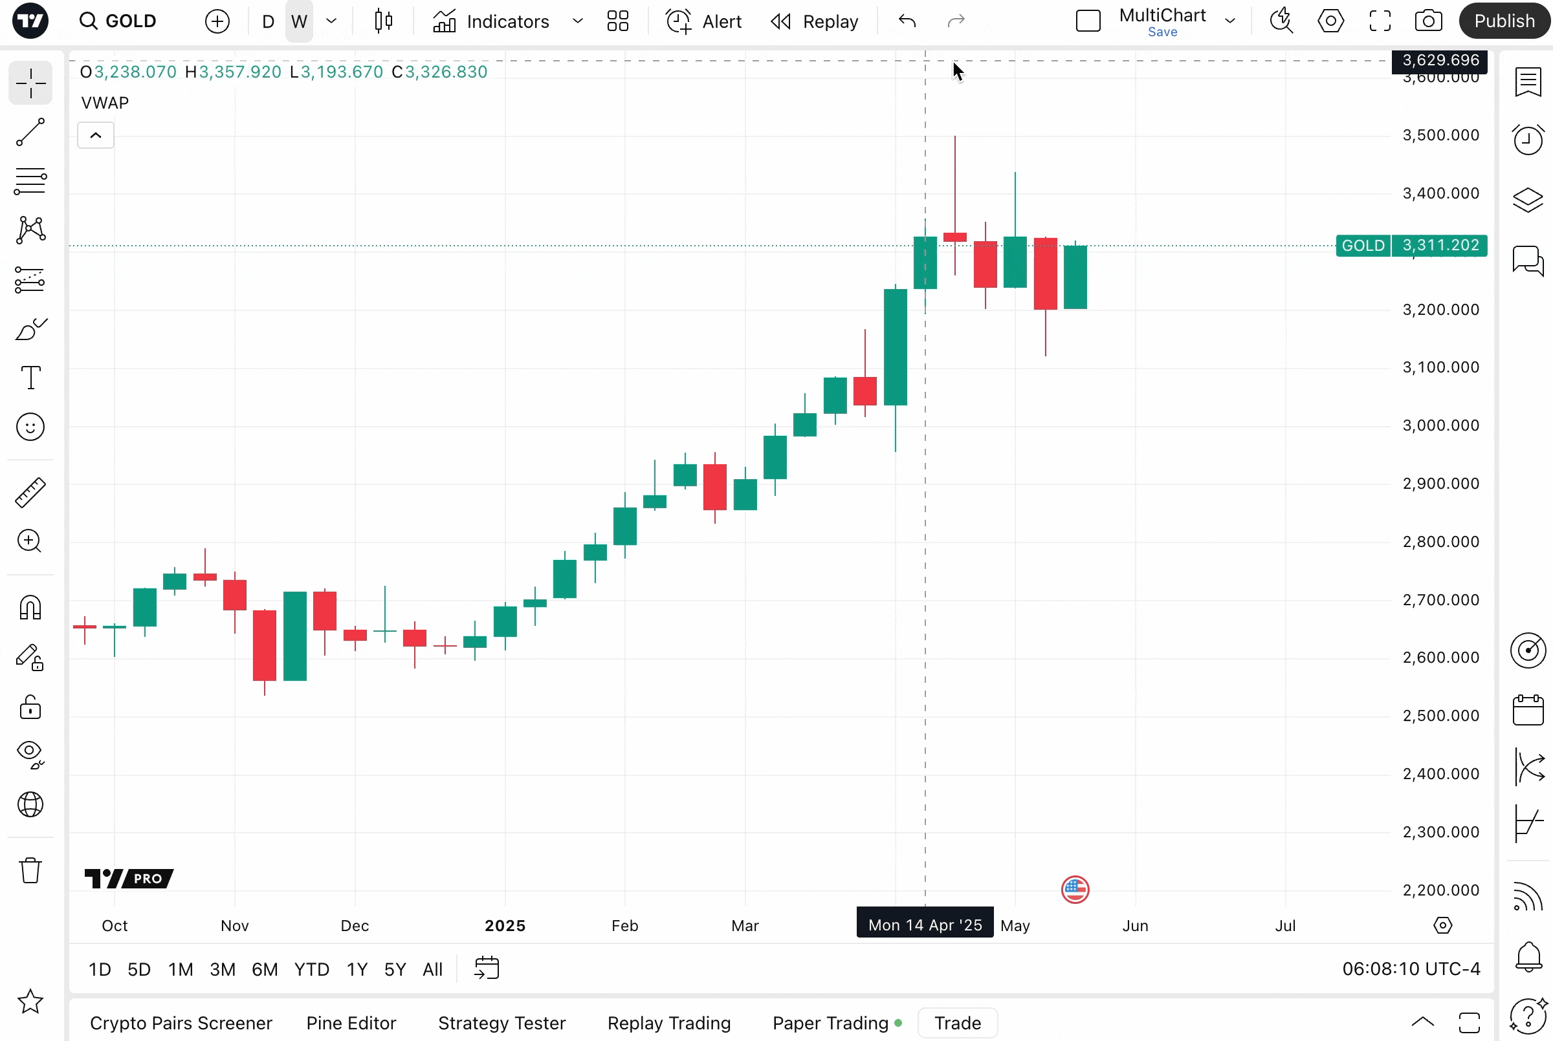Open the alerts alarm clock panel
Screen dimensions: 1553x1041
pos(1528,140)
